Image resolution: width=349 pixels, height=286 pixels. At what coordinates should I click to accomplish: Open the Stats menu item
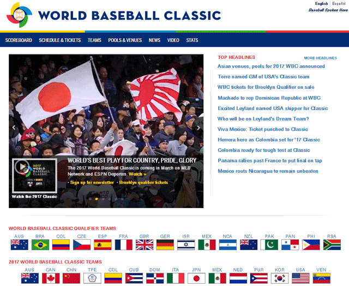[192, 40]
